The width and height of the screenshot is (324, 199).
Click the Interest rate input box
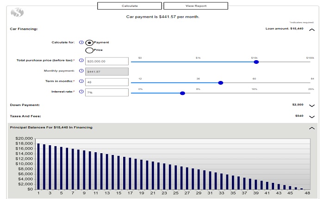click(x=107, y=93)
